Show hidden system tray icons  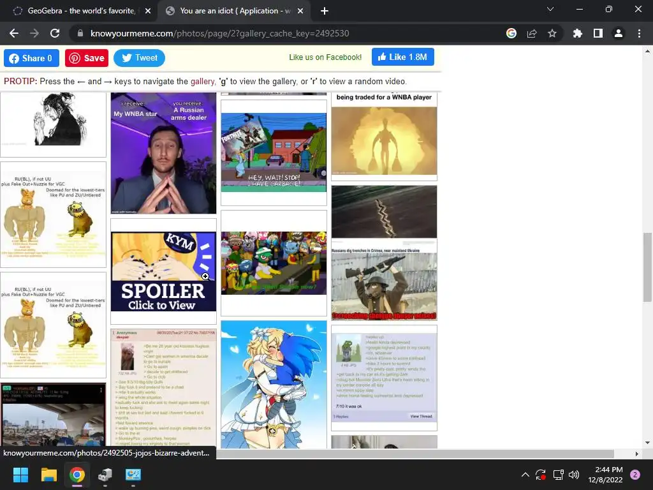tap(525, 475)
